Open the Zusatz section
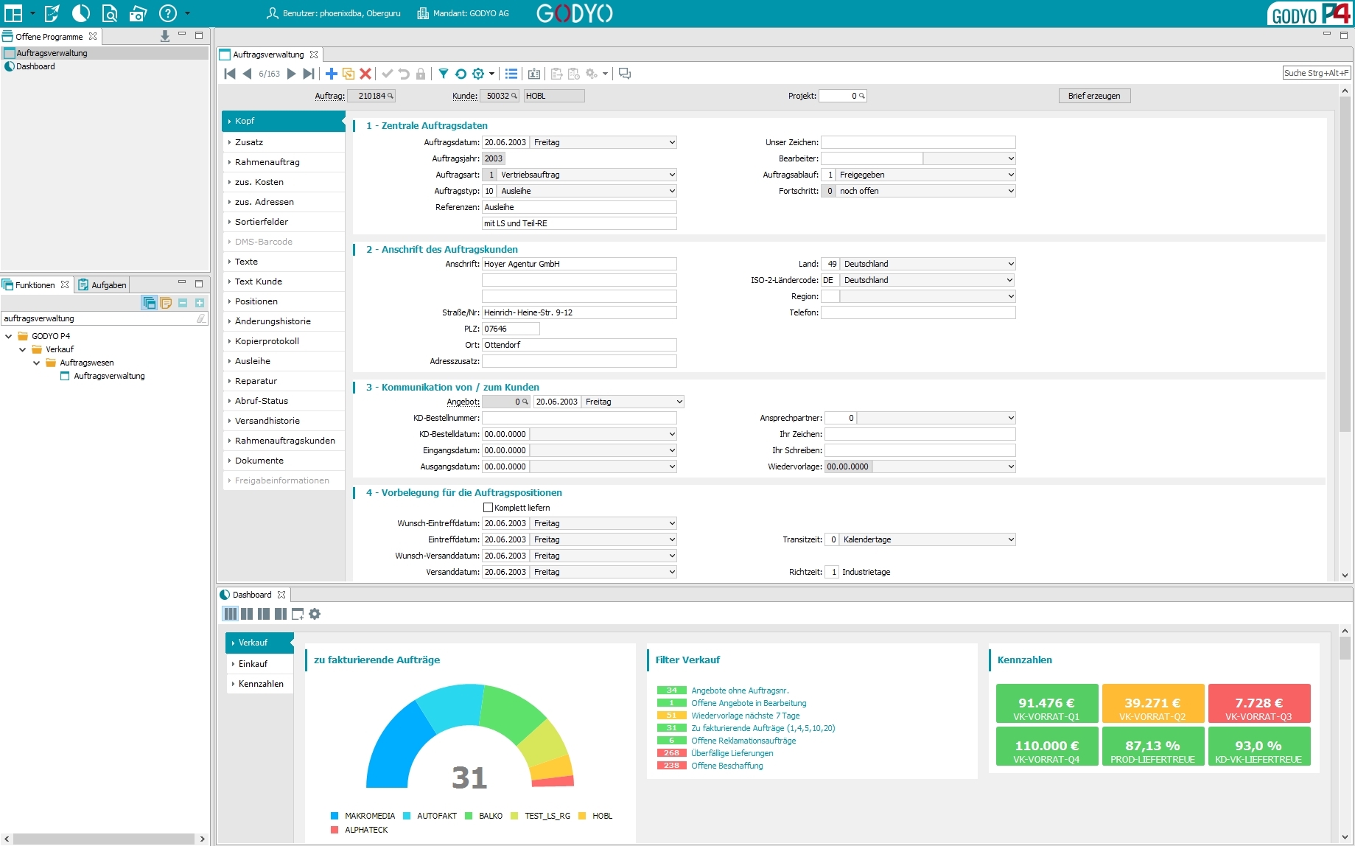This screenshot has height=846, width=1355. tap(284, 142)
